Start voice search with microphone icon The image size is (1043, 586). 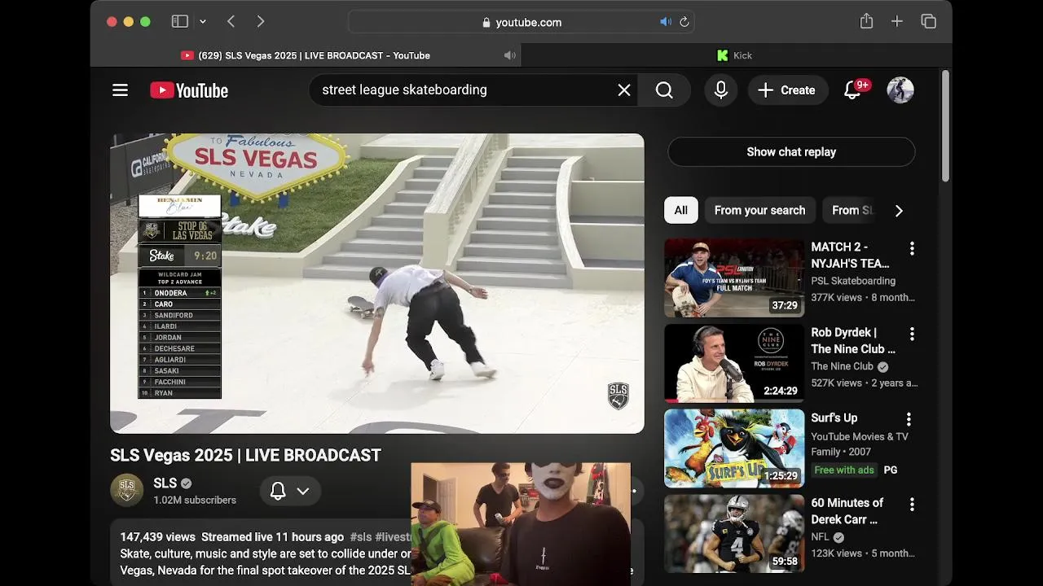[x=721, y=90]
